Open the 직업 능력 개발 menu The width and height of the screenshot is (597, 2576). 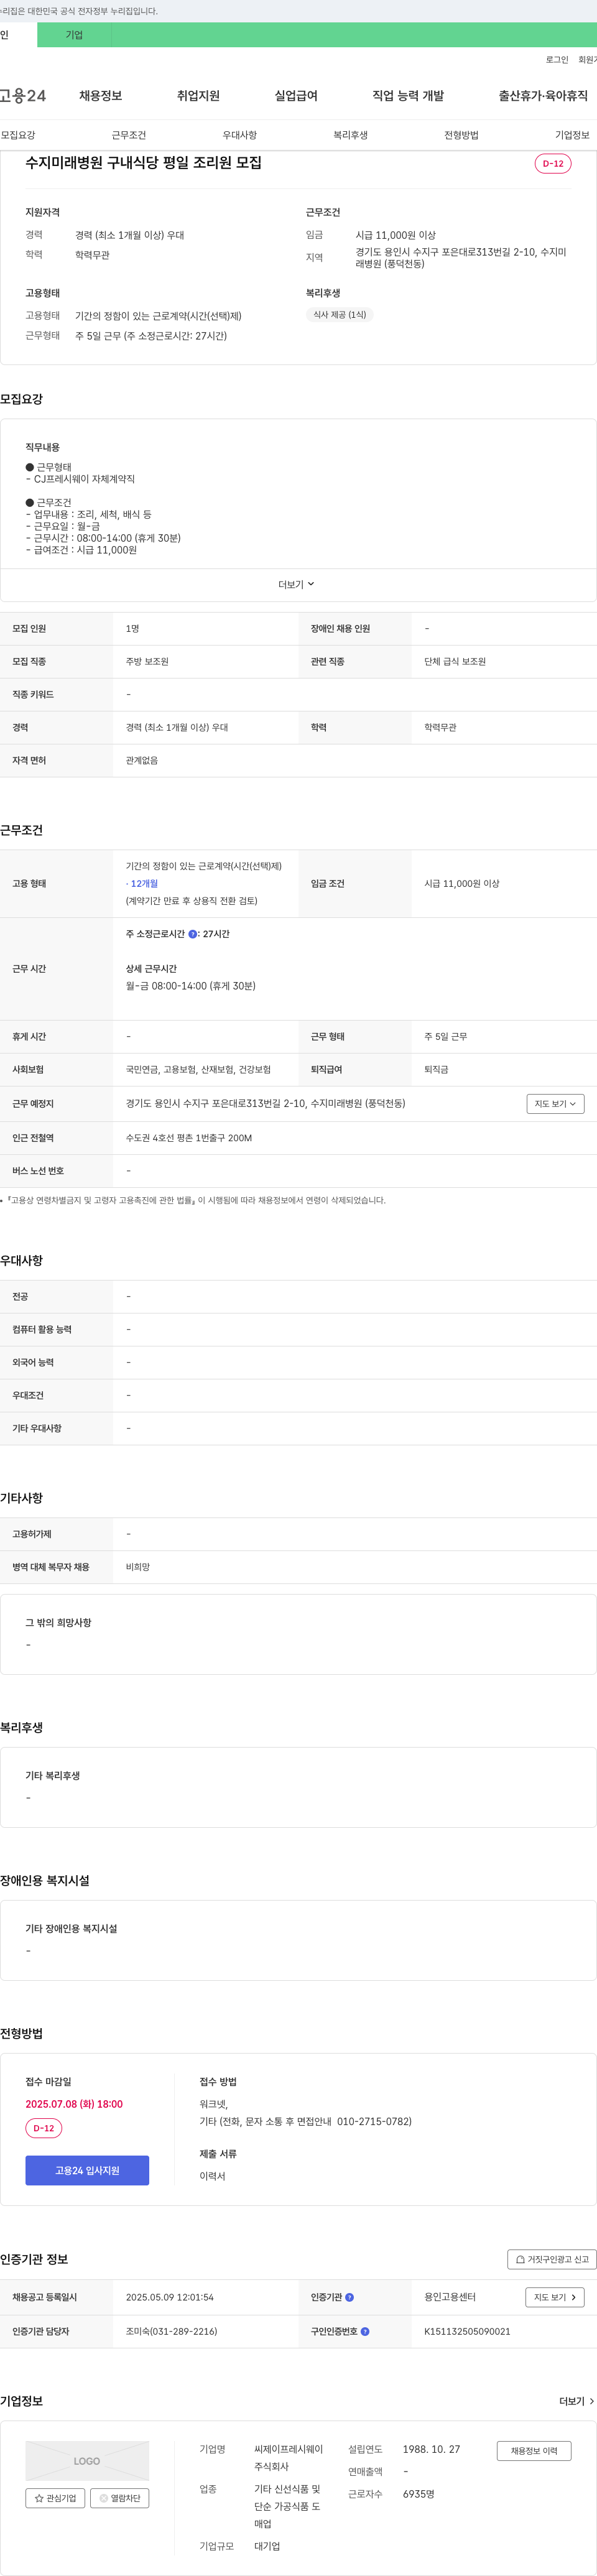pos(408,96)
